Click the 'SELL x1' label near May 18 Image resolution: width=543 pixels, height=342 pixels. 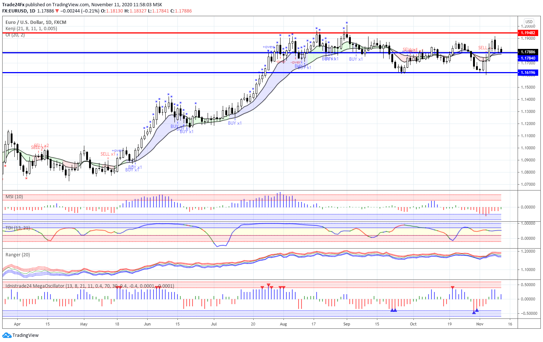(x=108, y=154)
